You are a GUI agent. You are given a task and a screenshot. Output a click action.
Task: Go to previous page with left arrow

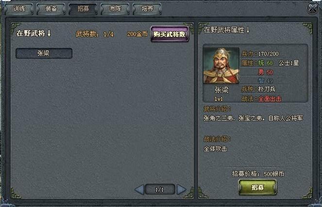click(139, 190)
